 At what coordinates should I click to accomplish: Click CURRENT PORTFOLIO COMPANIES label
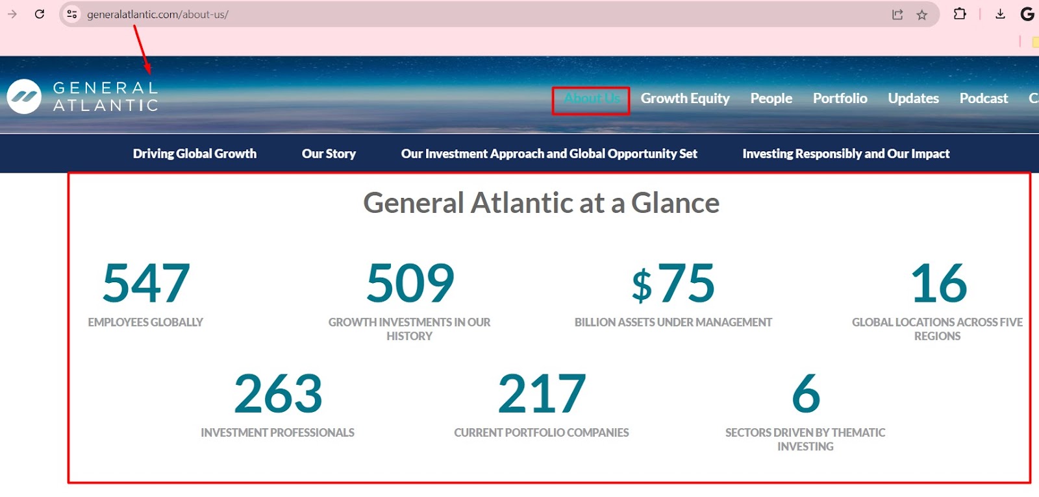(x=542, y=433)
